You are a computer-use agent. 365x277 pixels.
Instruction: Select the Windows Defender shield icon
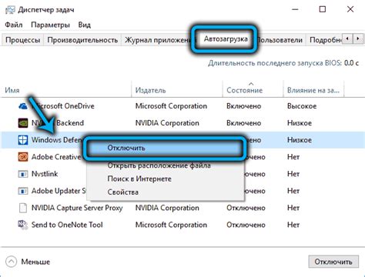coord(23,140)
